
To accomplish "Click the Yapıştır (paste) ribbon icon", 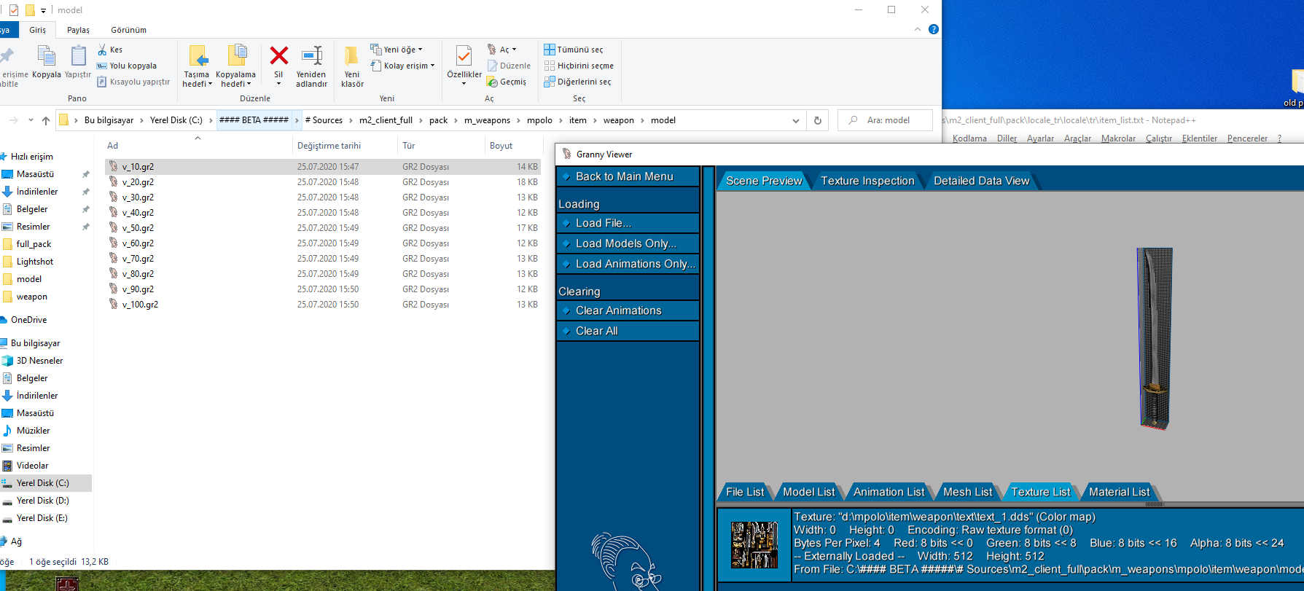I will click(78, 57).
